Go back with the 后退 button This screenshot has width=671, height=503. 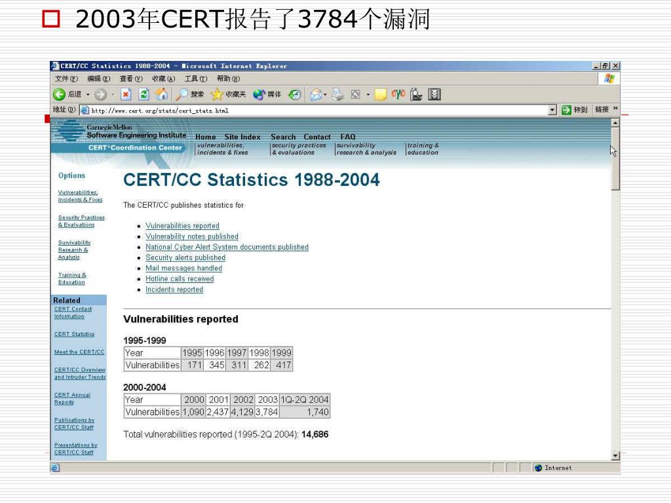pos(67,94)
